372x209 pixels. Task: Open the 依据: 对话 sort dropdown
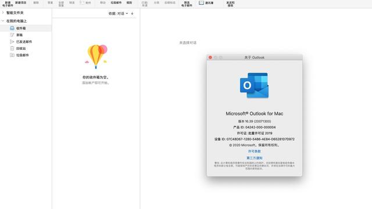pos(118,13)
